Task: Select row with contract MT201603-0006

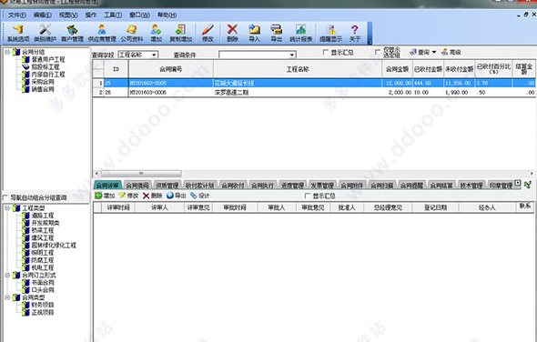Action: click(313, 93)
